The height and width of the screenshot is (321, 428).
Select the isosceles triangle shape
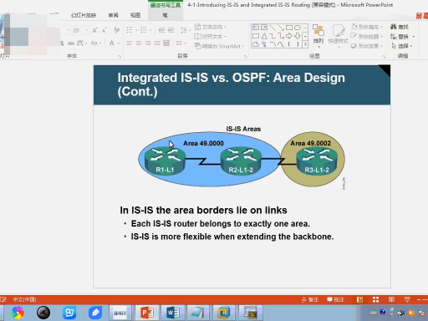(x=264, y=36)
